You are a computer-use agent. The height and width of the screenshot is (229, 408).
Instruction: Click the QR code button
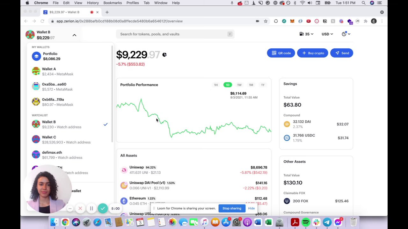[281, 53]
